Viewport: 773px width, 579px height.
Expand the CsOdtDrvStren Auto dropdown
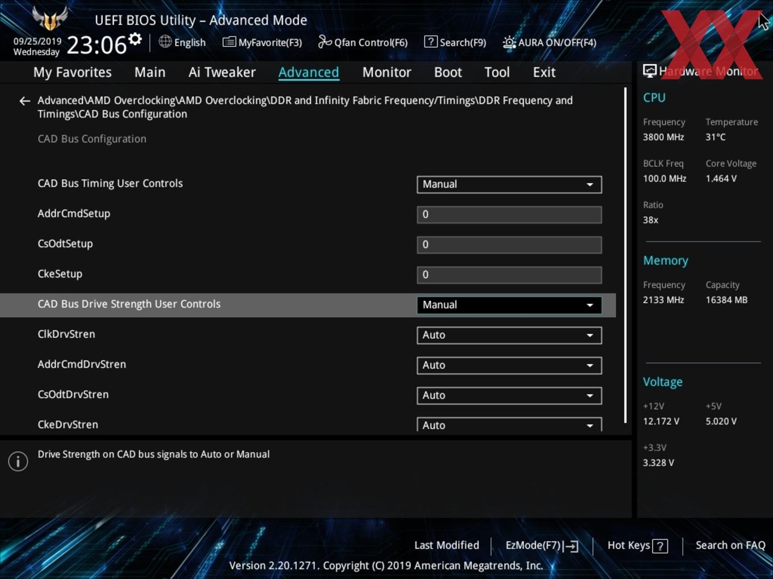(x=509, y=395)
